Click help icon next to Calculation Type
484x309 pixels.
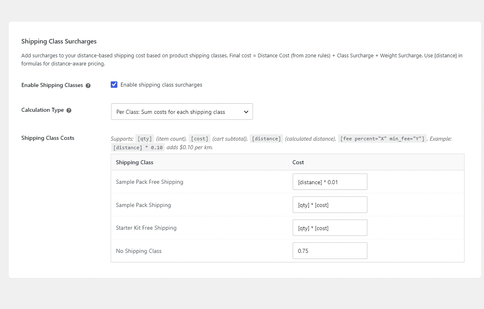pos(69,110)
